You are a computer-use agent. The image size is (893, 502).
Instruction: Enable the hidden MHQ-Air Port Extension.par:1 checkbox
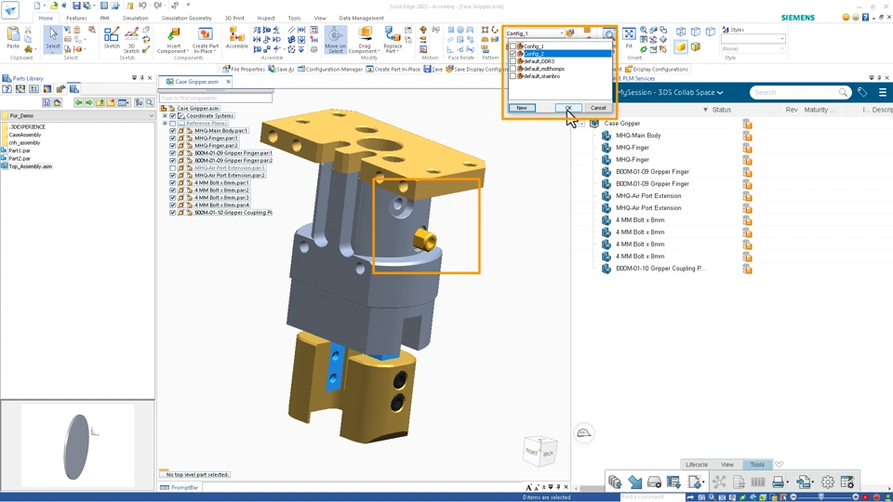point(173,168)
